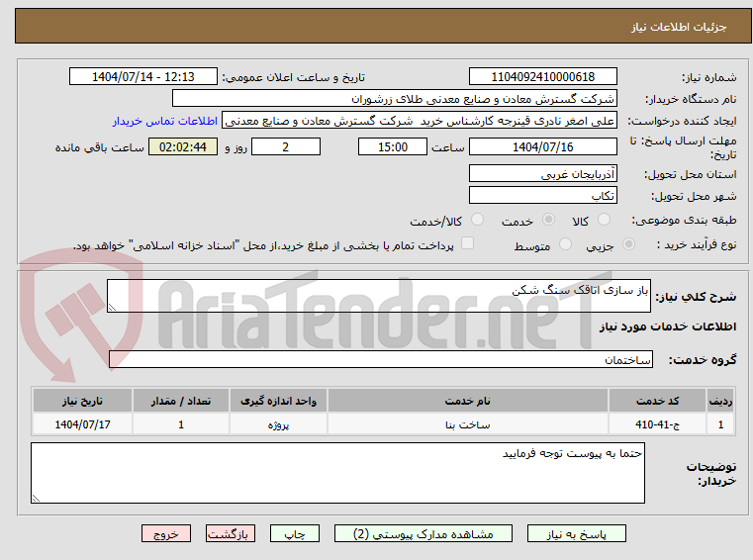This screenshot has width=753, height=560.
Task: Select the خدمت radio button
Action: point(548,220)
